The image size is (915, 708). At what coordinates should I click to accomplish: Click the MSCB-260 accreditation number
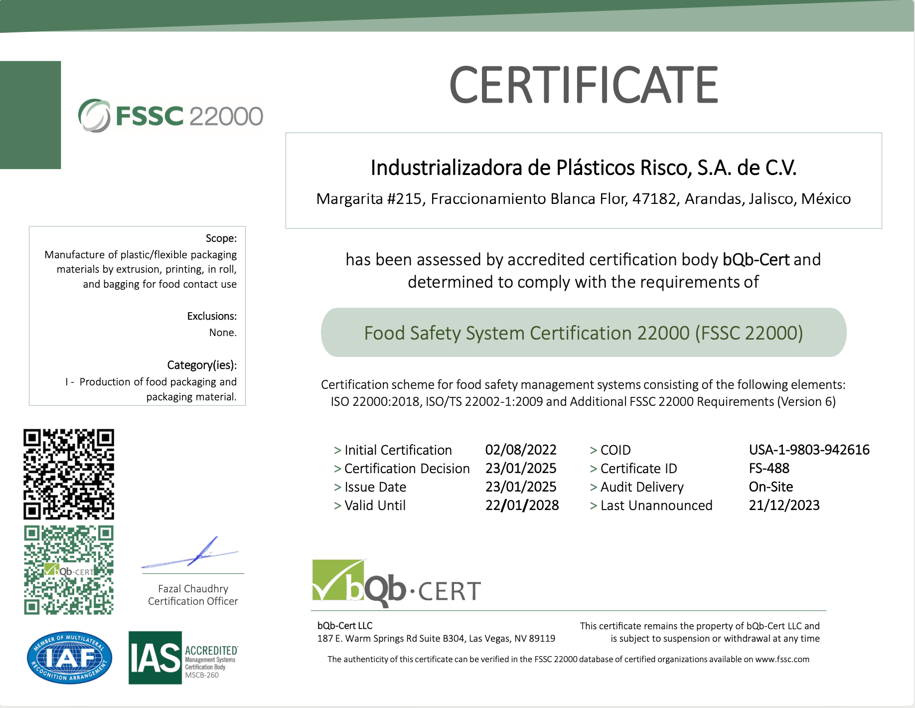tap(202, 675)
